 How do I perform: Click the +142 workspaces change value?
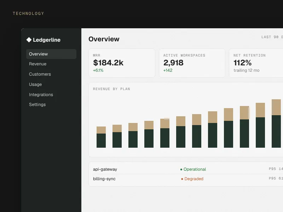[168, 70]
